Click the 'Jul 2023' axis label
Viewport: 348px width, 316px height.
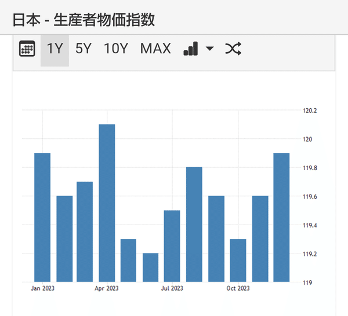(x=172, y=288)
